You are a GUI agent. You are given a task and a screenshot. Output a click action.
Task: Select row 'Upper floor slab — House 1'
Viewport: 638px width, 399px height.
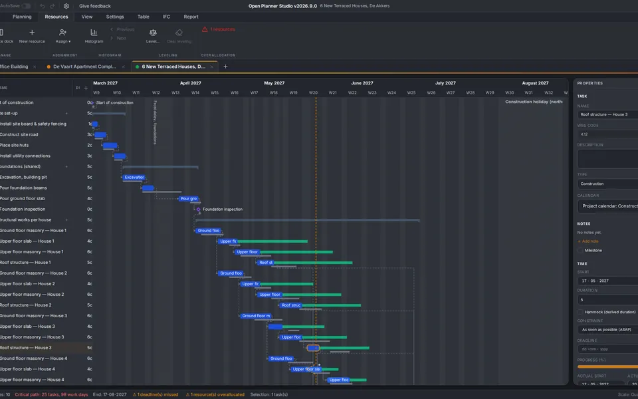pyautogui.click(x=46, y=241)
